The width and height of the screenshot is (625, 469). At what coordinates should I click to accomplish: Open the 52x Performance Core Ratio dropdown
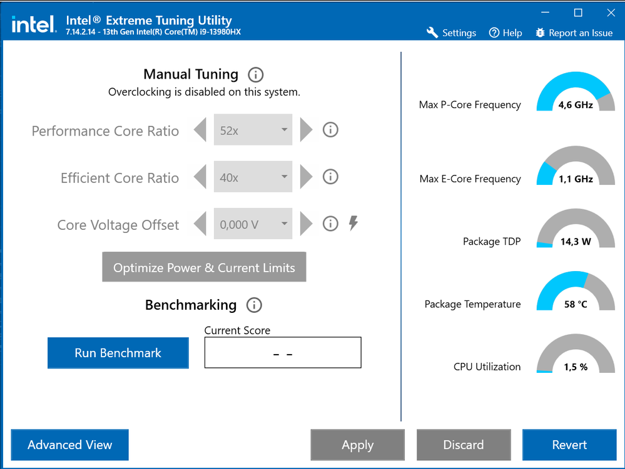(x=253, y=130)
